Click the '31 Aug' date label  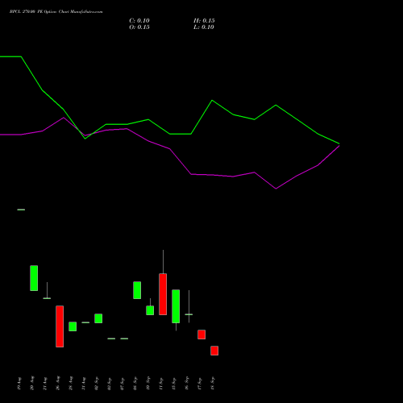(84, 384)
